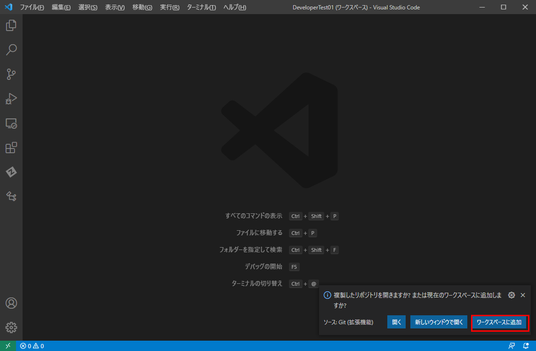This screenshot has width=536, height=351.
Task: Open the Extensions view icon
Action: [11, 148]
